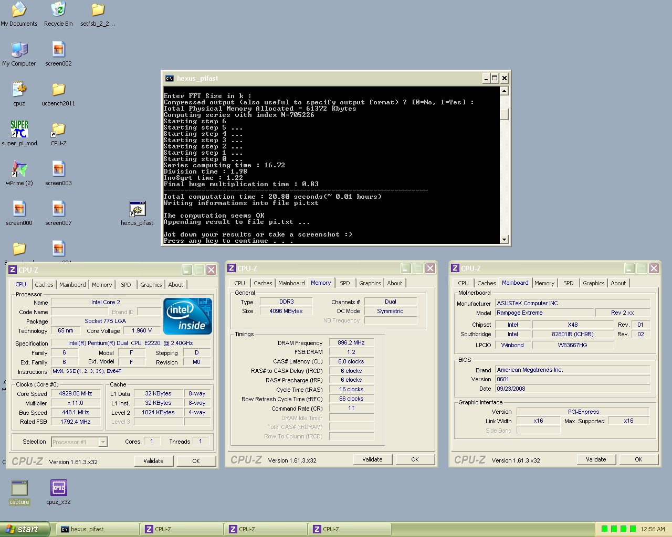Select the screen007 image file icon
The height and width of the screenshot is (537, 672).
pos(58,209)
